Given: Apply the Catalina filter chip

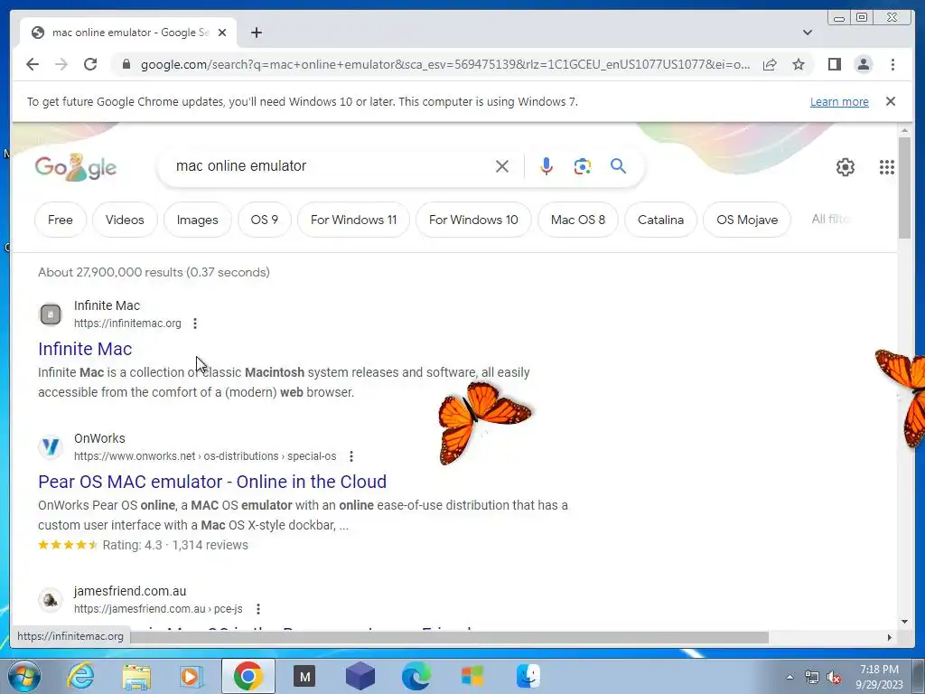Looking at the screenshot, I should tap(660, 220).
